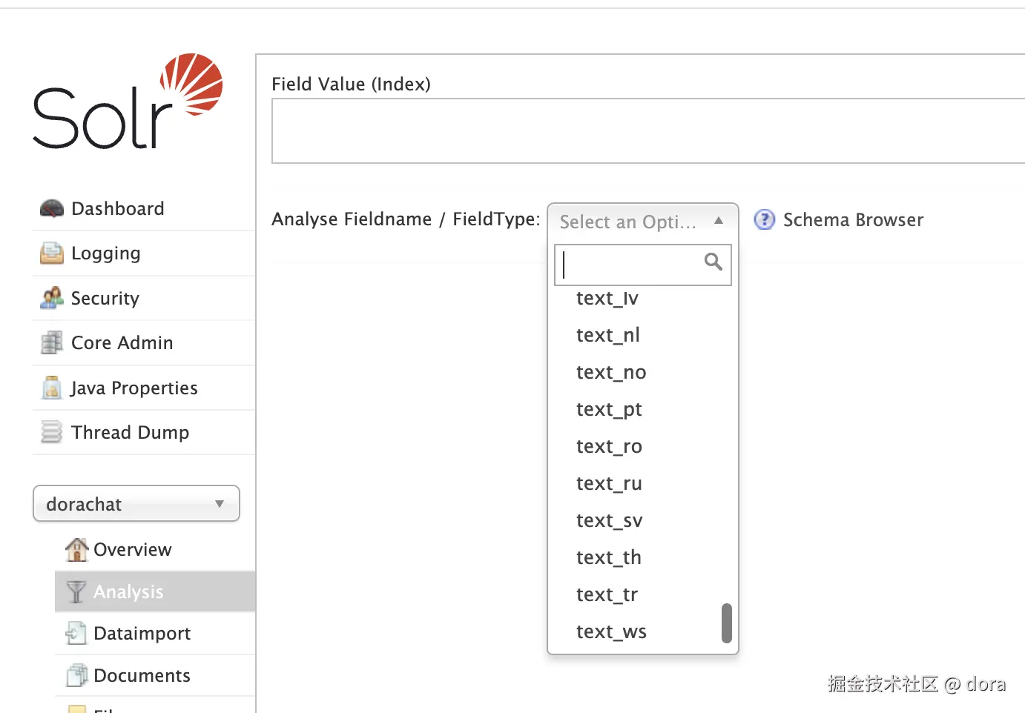Viewport: 1025px width, 713px height.
Task: Choose text_ru from the fieldtype list
Action: click(x=609, y=483)
